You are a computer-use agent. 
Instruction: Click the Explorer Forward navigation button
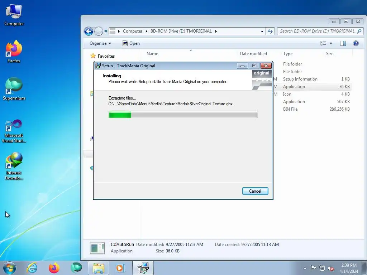[x=99, y=31]
